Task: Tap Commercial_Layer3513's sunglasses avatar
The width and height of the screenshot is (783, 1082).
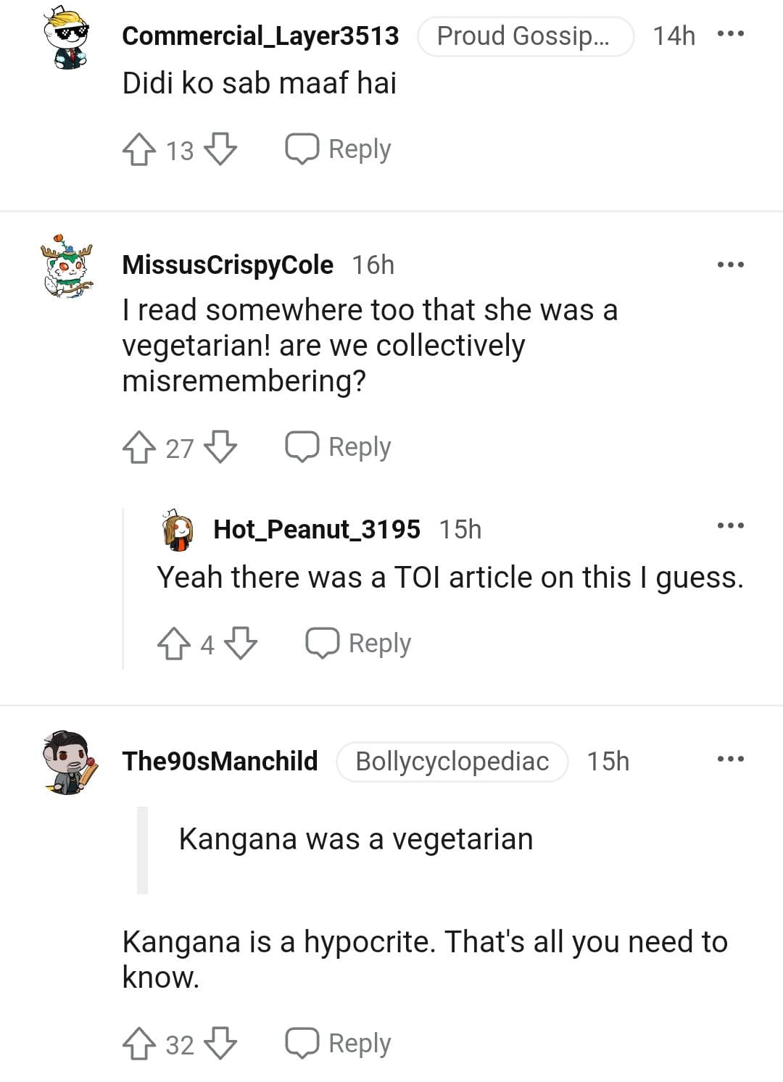Action: (67, 38)
